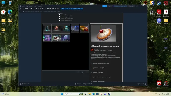Open Yandex browser from the taskbar
This screenshot has height=96, width=171.
(x=101, y=94)
